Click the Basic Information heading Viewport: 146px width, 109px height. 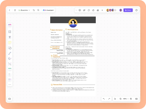tap(57, 30)
